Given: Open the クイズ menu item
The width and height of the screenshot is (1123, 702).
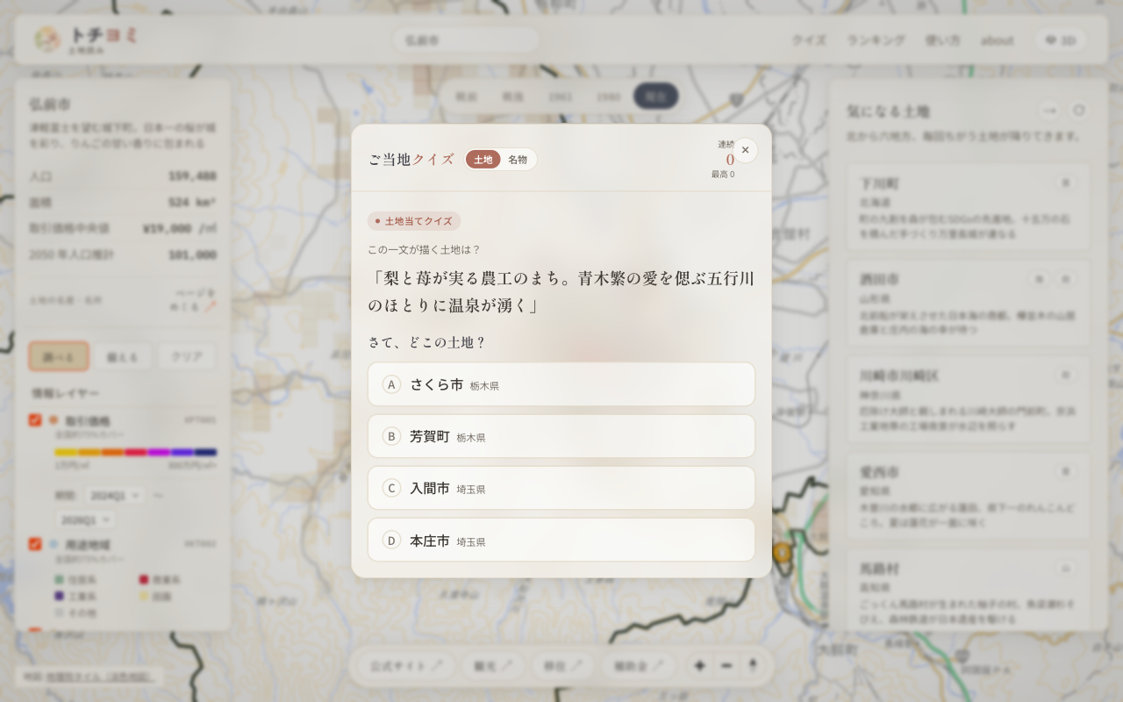Looking at the screenshot, I should 809,40.
